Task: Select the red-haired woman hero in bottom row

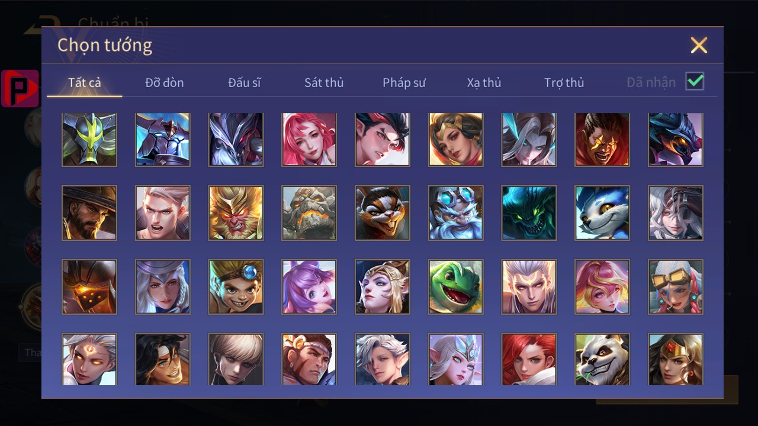Action: (529, 359)
